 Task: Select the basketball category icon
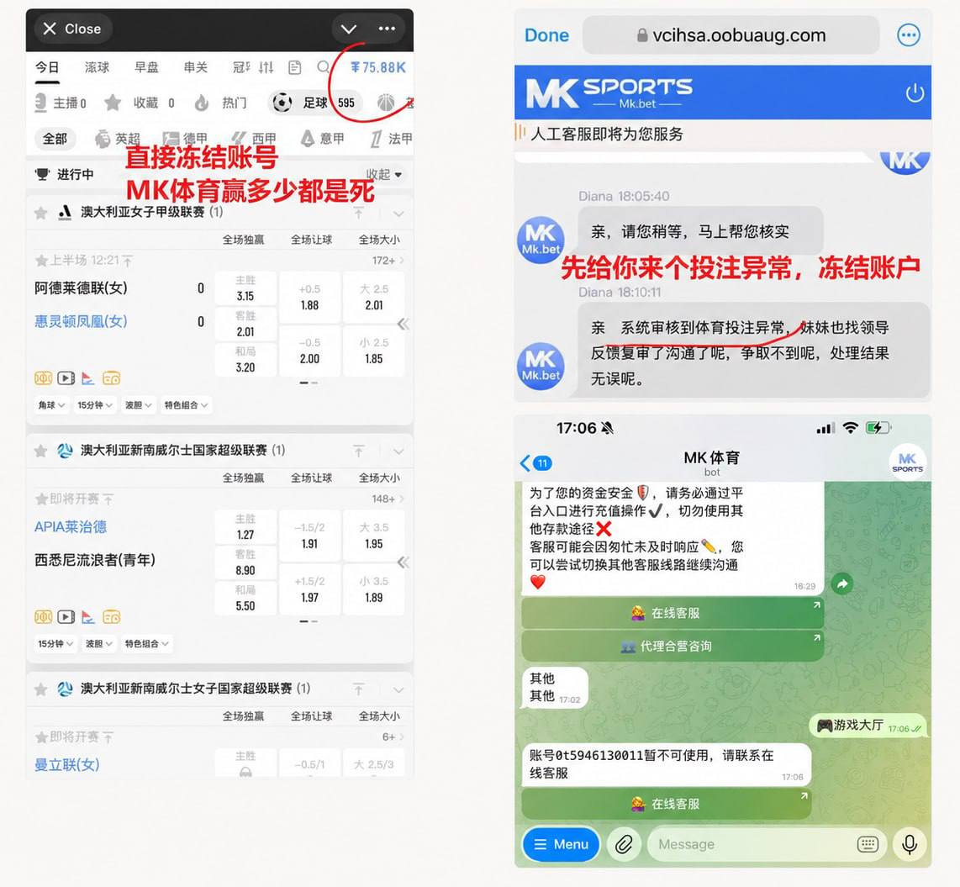[387, 103]
